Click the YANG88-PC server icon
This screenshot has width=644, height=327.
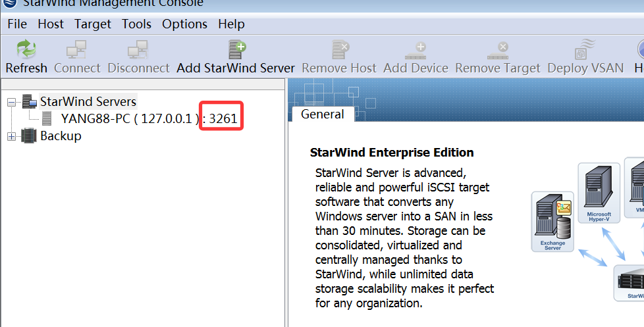click(47, 118)
